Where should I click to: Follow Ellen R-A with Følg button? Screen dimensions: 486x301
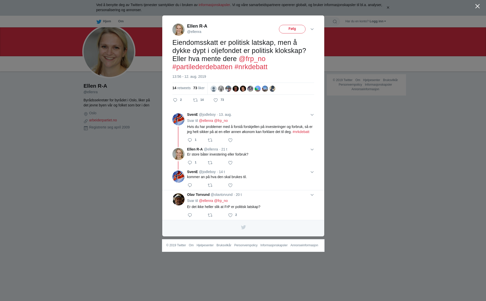coord(292,29)
